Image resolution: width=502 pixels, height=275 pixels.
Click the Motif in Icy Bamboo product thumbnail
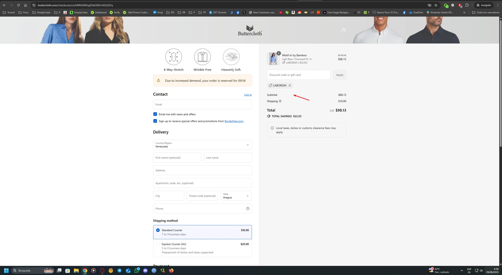pos(273,59)
